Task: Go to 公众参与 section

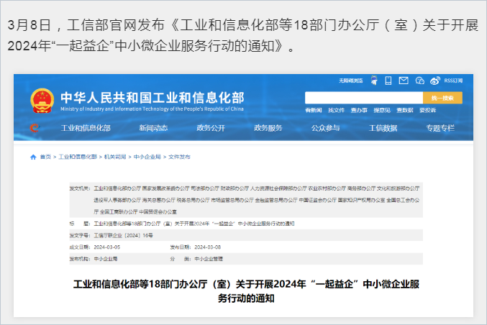Action: point(325,128)
